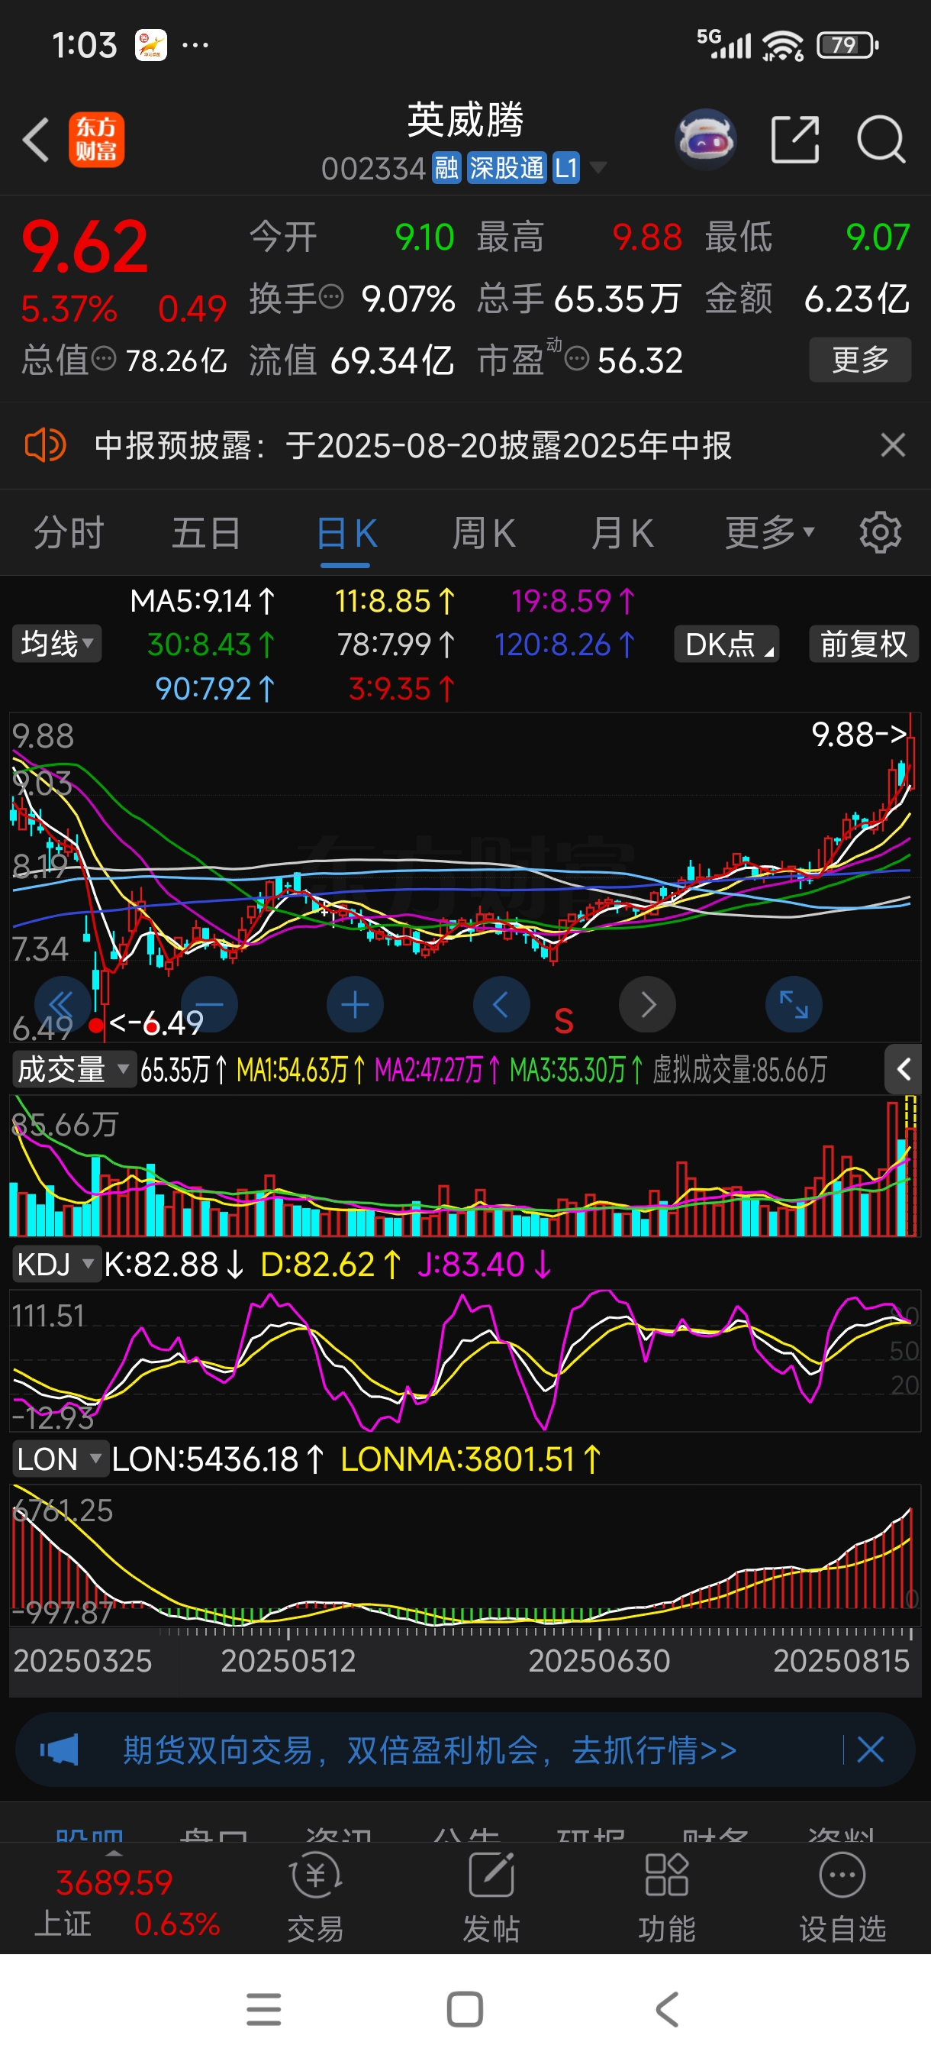Tap the 120:8.26 moving average value
Image resolution: width=931 pixels, height=2071 pixels.
tap(565, 644)
